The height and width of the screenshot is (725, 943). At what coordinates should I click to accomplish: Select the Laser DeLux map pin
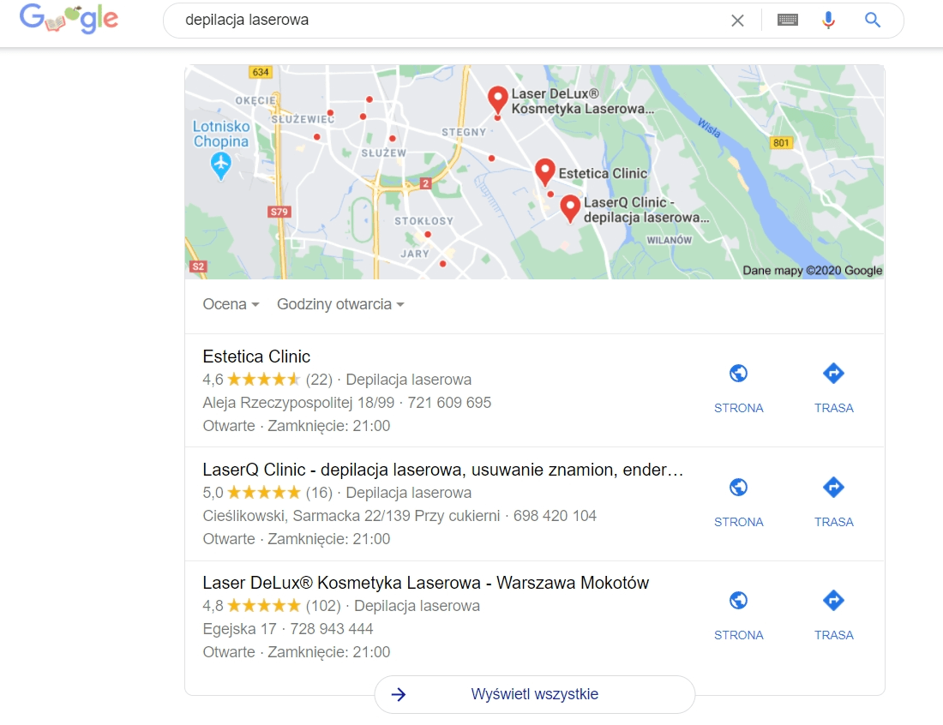pyautogui.click(x=497, y=99)
